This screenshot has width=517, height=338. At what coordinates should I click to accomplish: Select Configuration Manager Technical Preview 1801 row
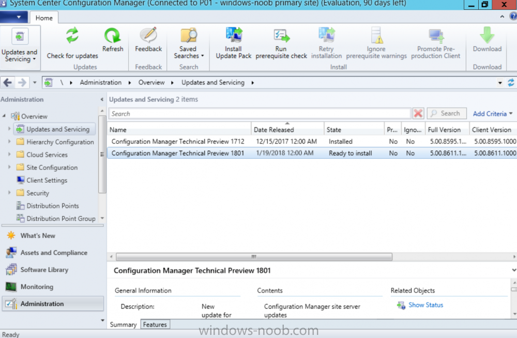(312, 153)
